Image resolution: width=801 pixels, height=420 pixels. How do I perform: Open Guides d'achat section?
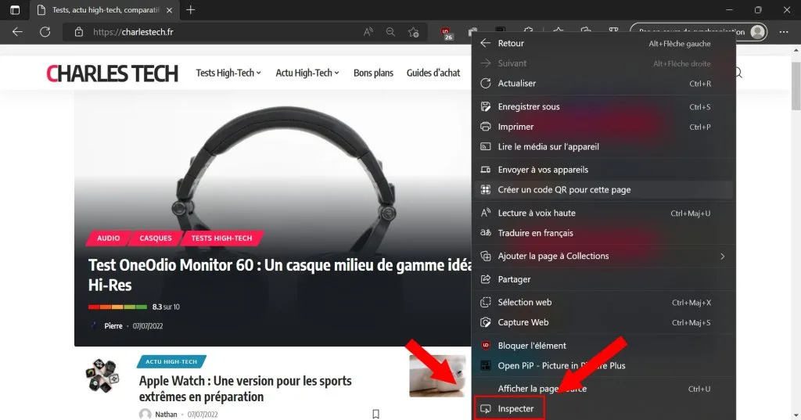click(433, 73)
